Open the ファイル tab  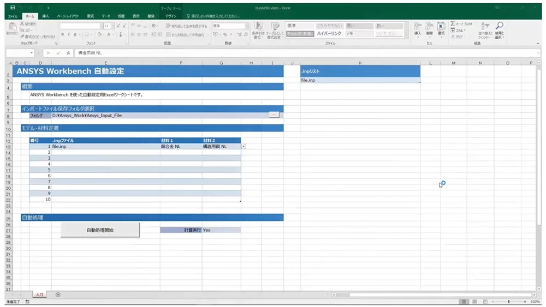click(x=13, y=16)
